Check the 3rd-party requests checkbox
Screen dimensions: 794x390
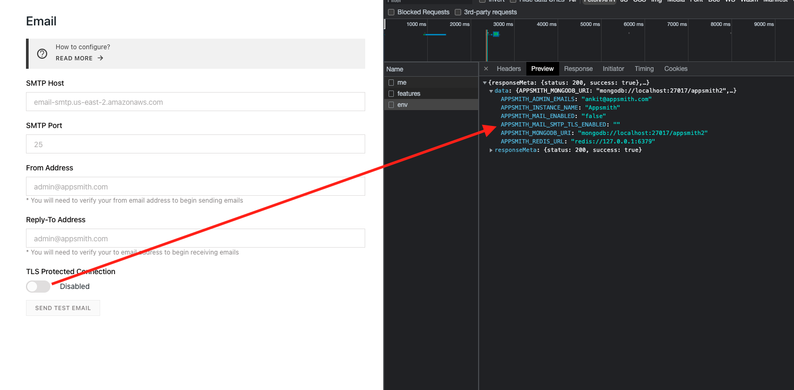457,12
